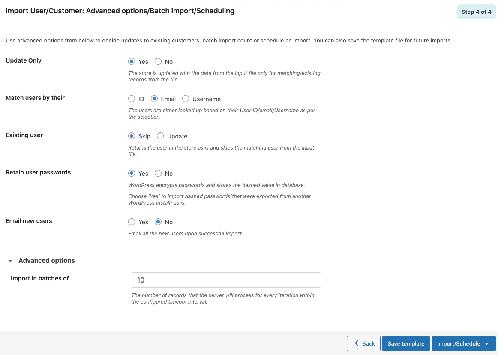Screen dimensions: 498x355
Task: Select the No radio for Update Only
Action: 158,61
